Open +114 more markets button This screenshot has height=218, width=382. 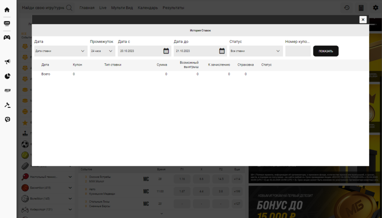pos(237,179)
